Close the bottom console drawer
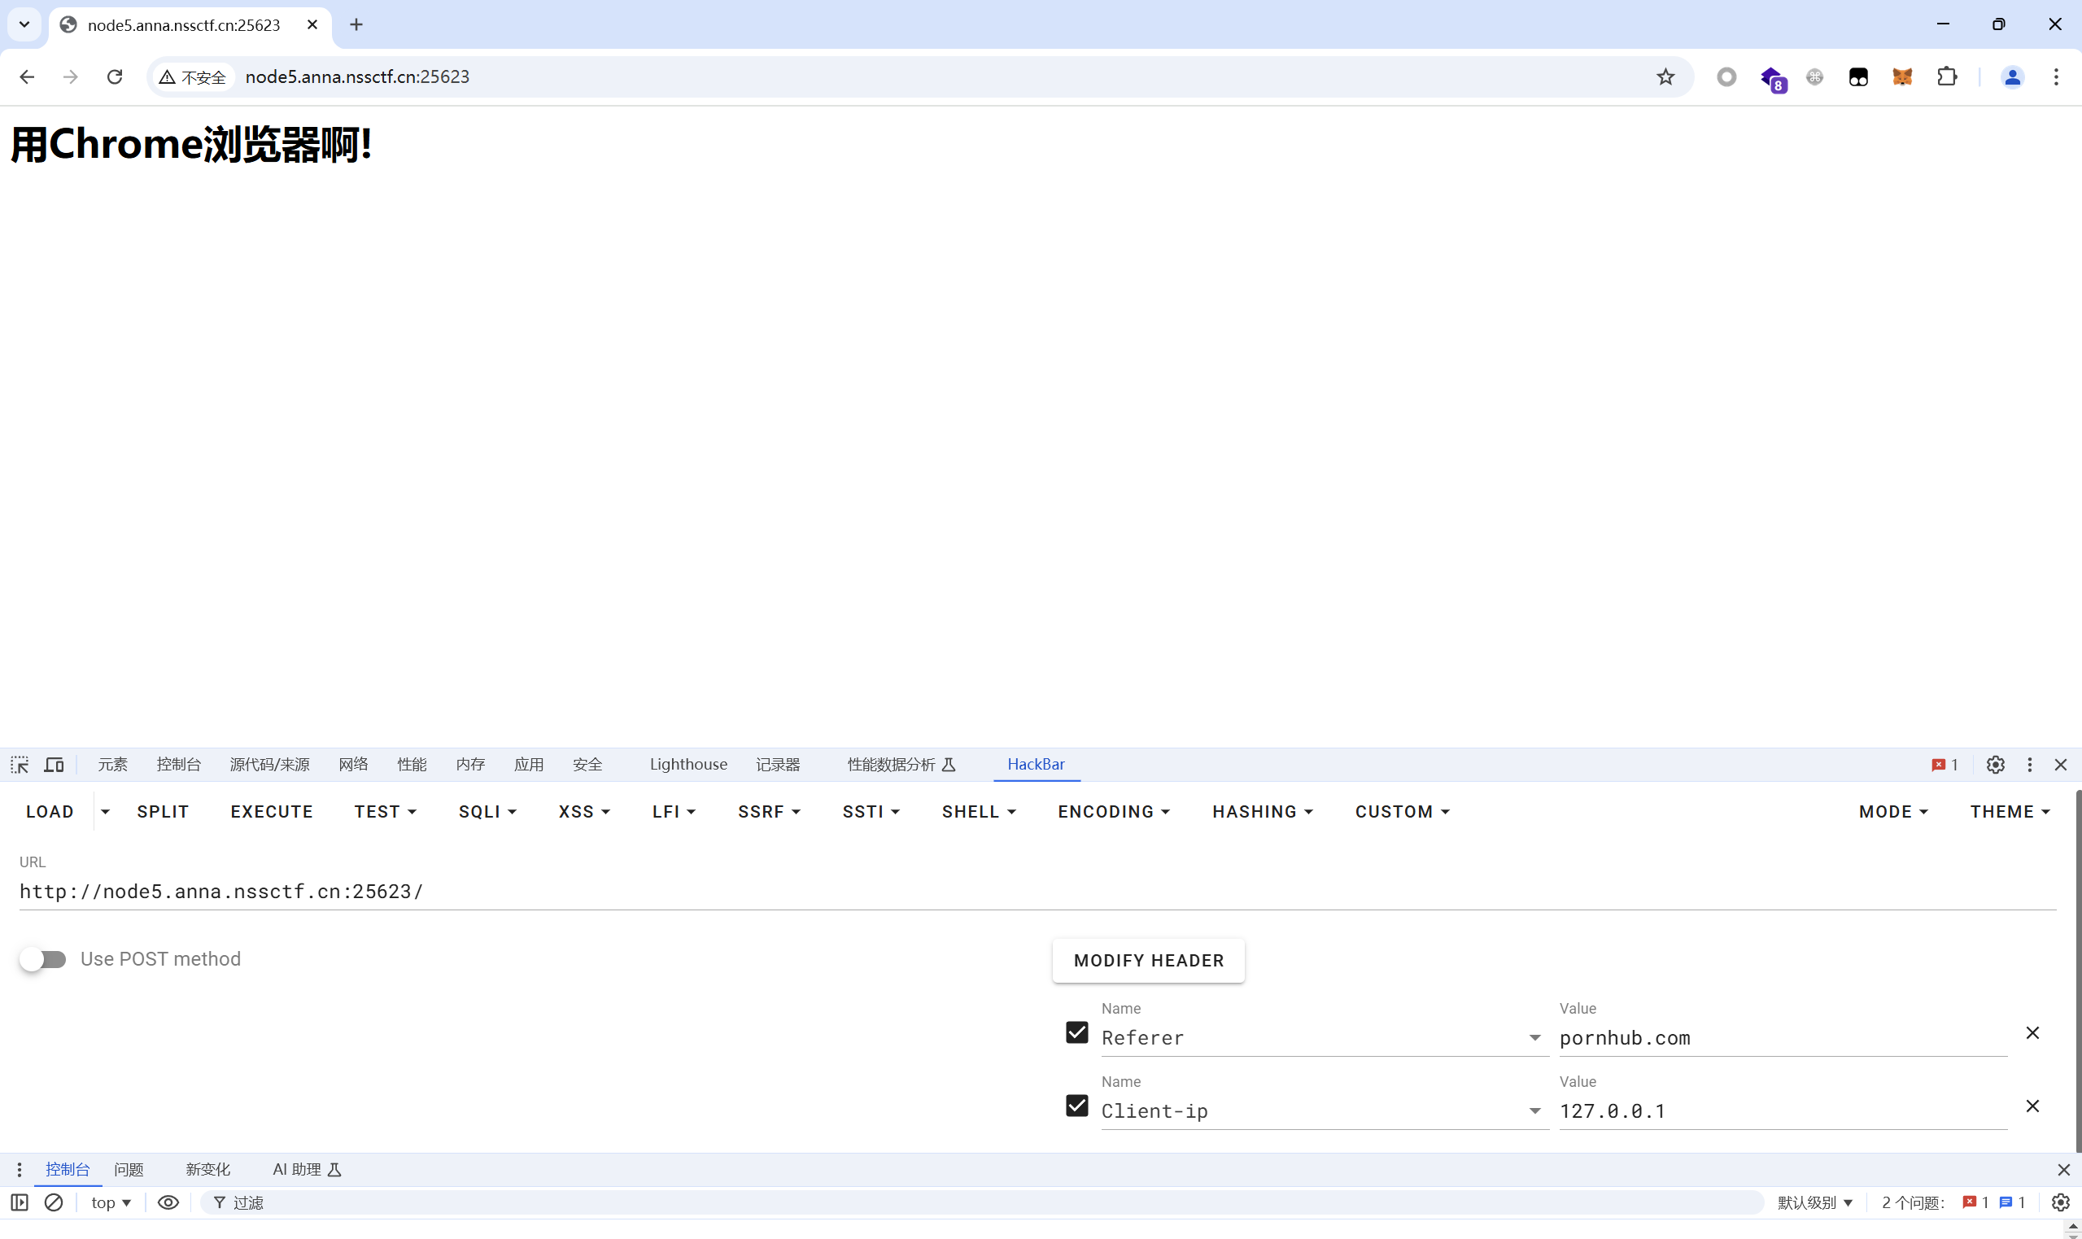The image size is (2082, 1239). click(x=2063, y=1170)
